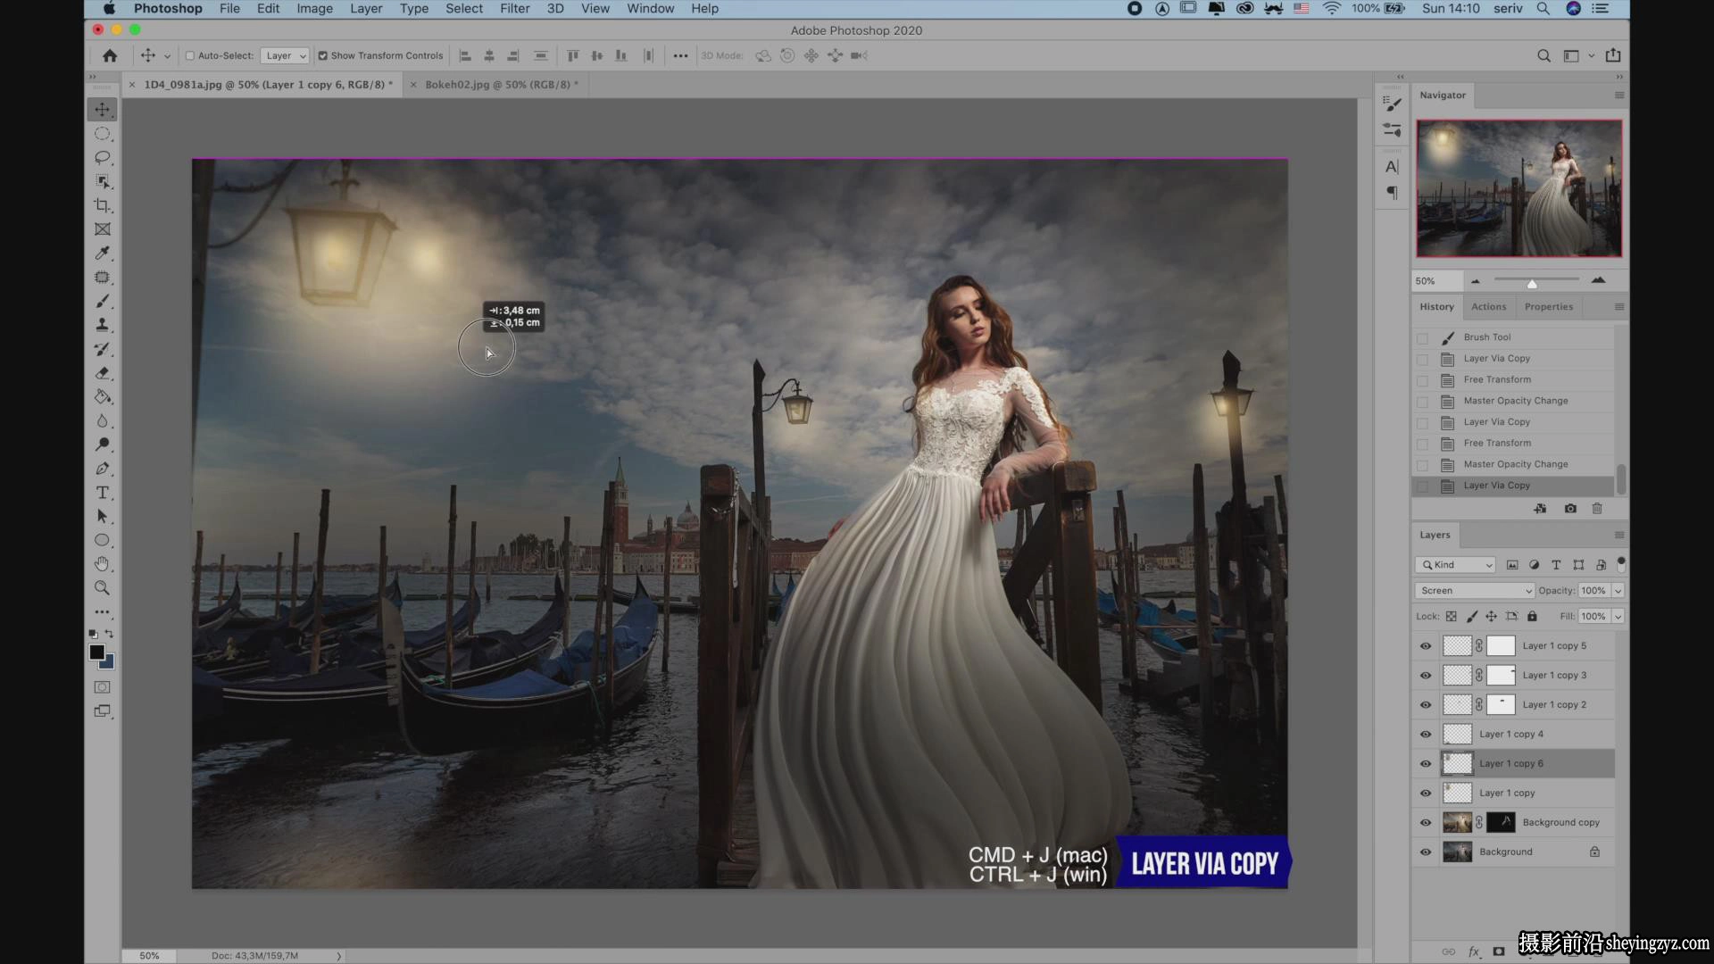Select the Eraser tool
The image size is (1714, 964).
click(103, 373)
